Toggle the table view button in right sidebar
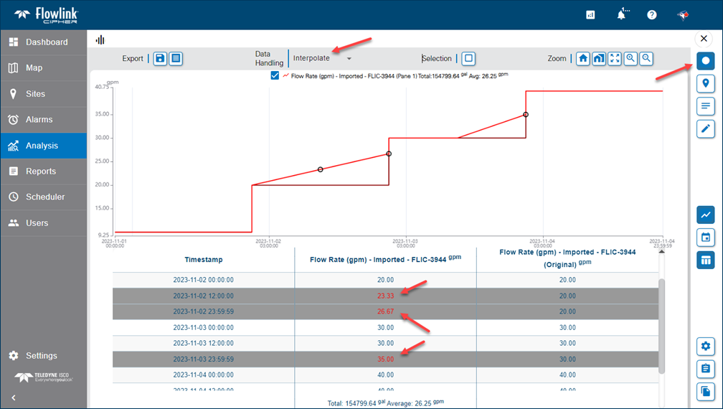This screenshot has width=723, height=409. pyautogui.click(x=706, y=259)
